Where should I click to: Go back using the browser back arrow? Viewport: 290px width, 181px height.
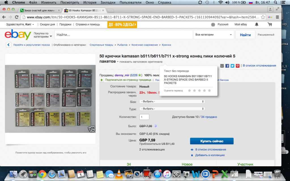click(4, 17)
